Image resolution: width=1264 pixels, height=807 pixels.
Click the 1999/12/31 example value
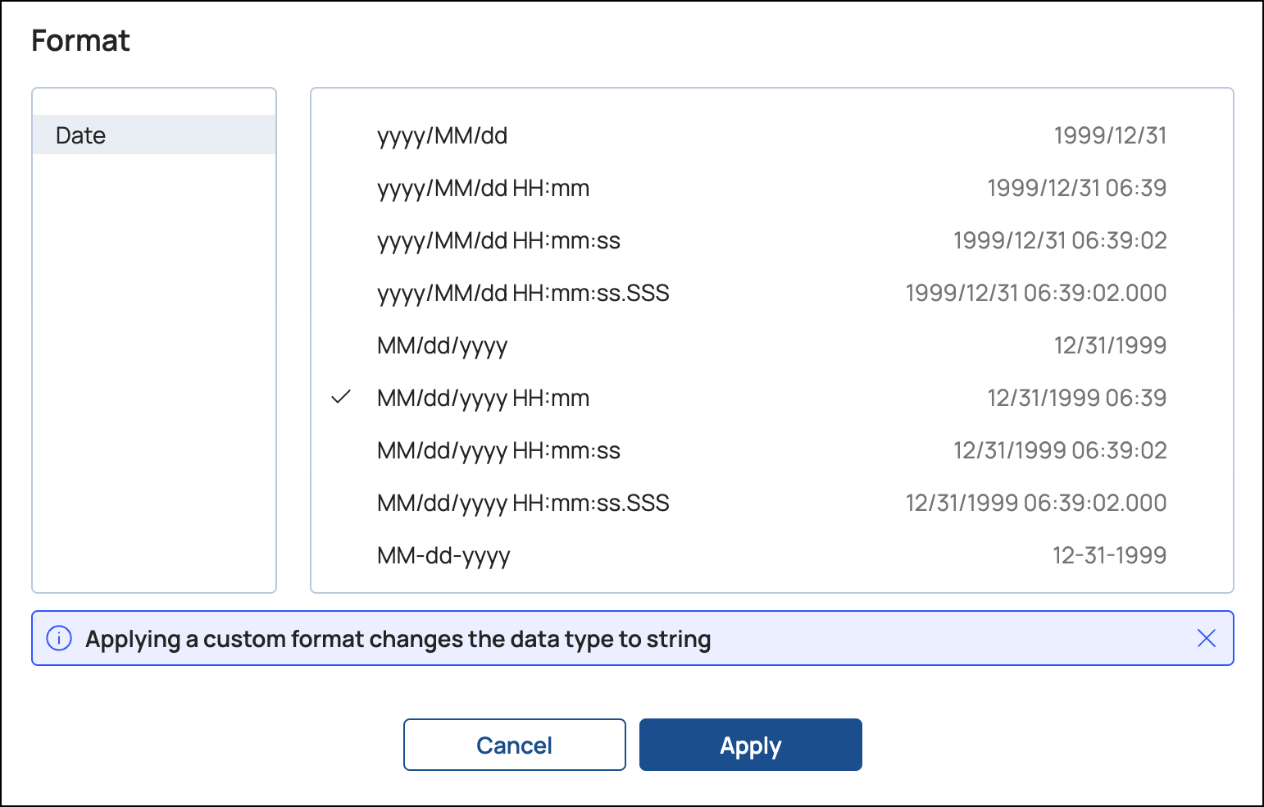tap(1110, 135)
